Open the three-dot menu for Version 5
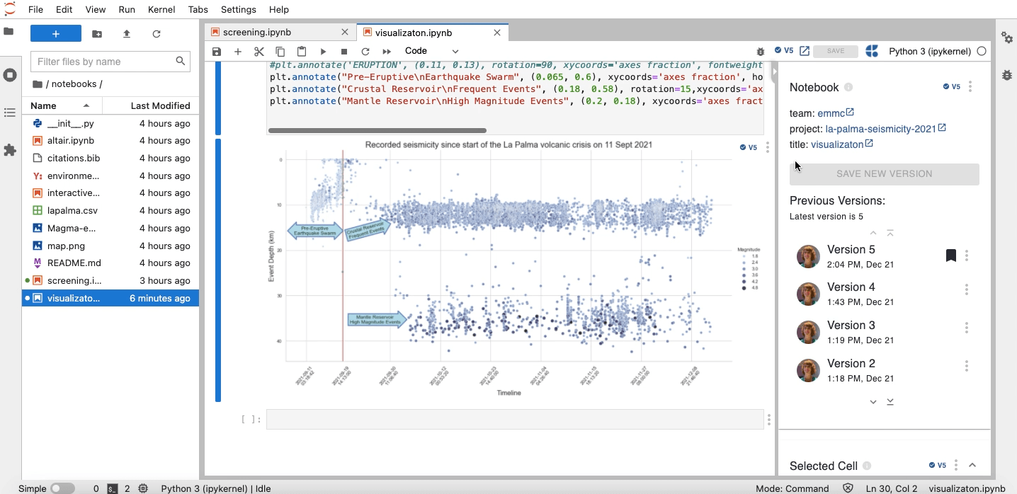The width and height of the screenshot is (1017, 494). (x=967, y=255)
